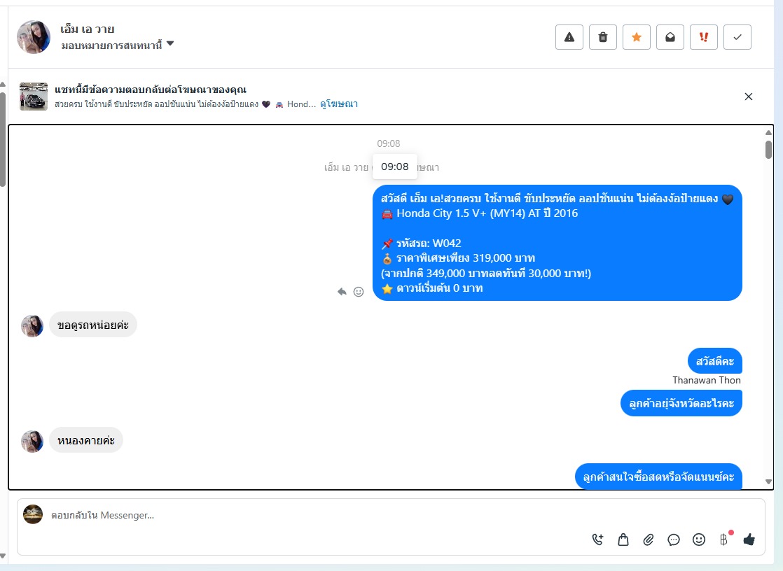Image resolution: width=783 pixels, height=571 pixels.
Task: Mark conversation as spam with warning icon
Action: tap(569, 37)
